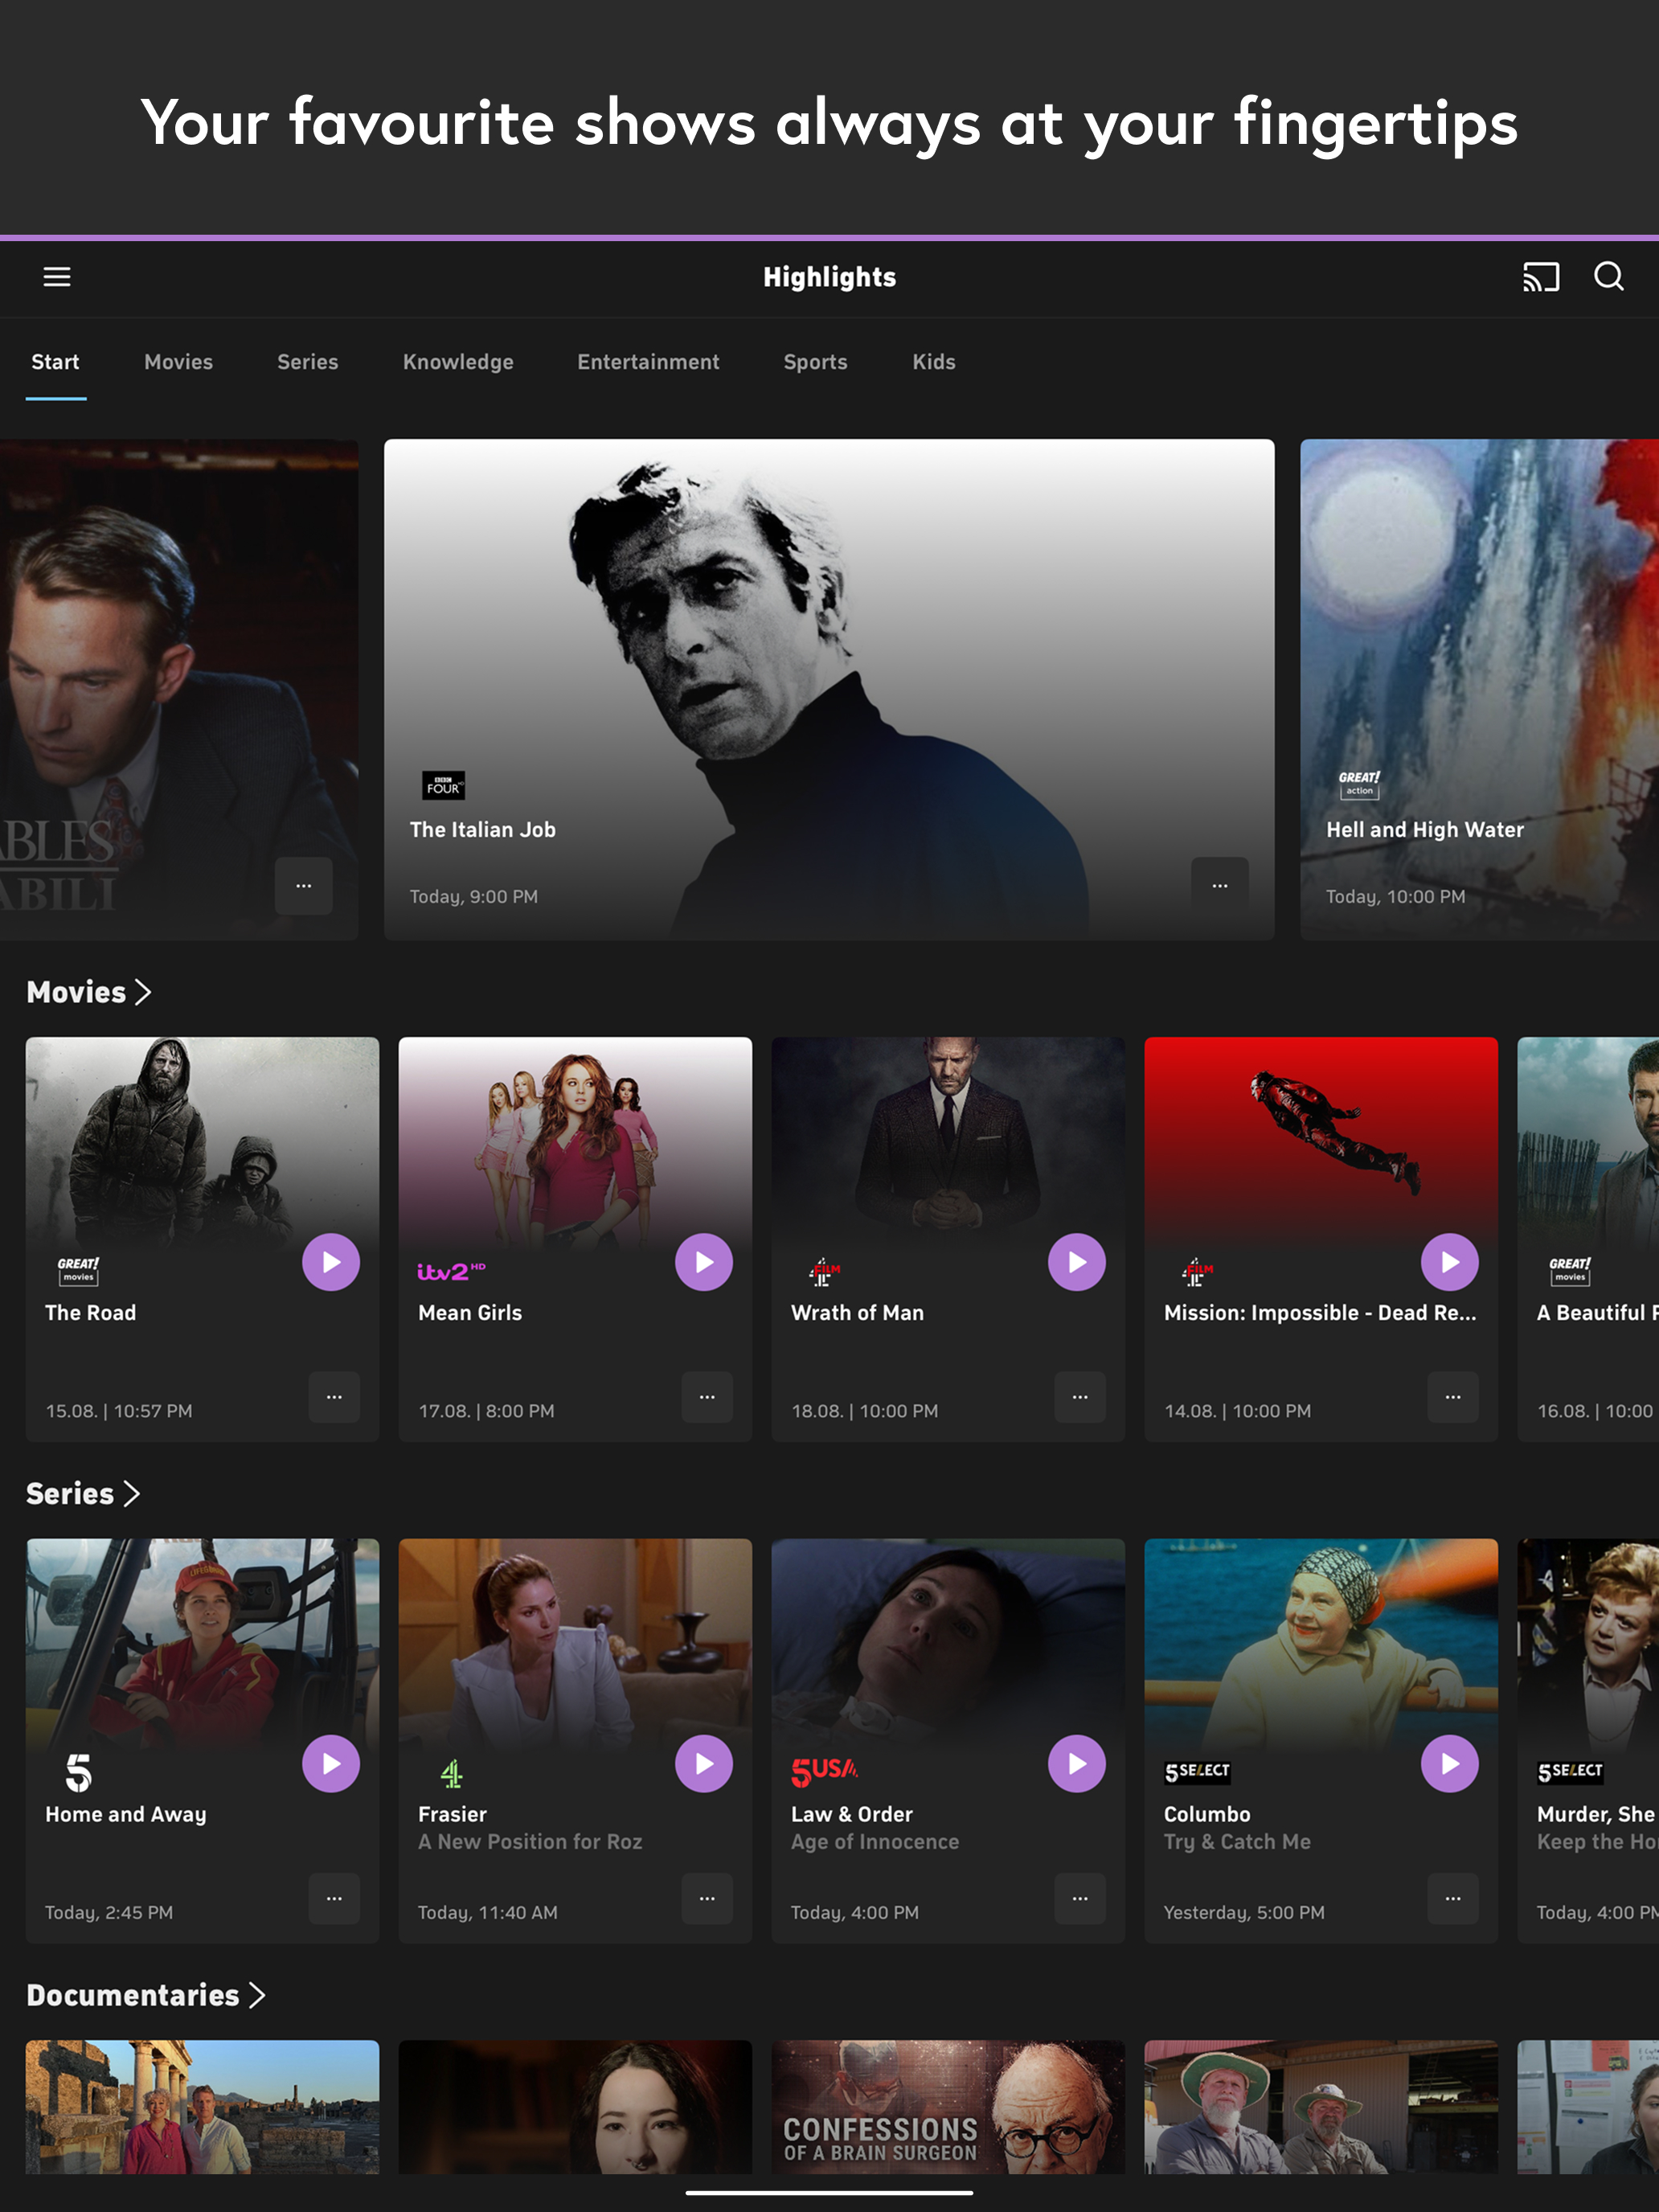Open more options for Law & Order
This screenshot has height=2212, width=1659.
[x=1080, y=1898]
